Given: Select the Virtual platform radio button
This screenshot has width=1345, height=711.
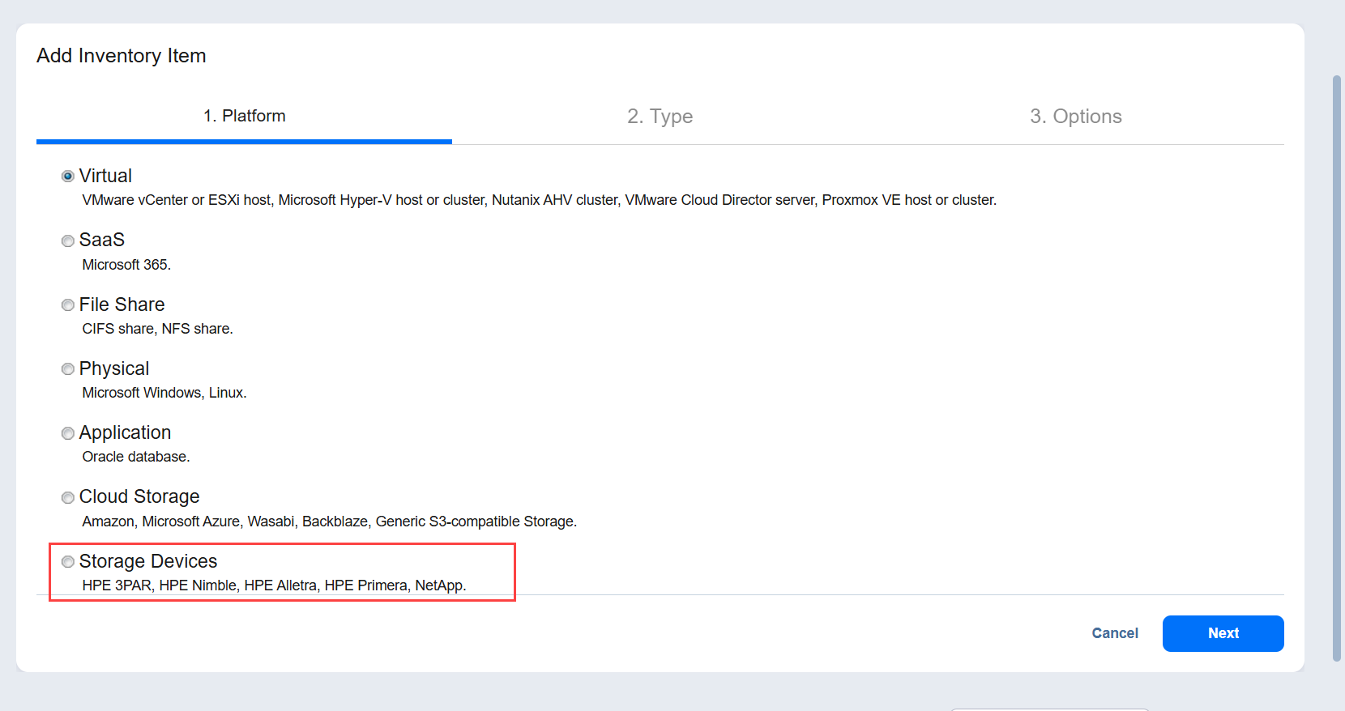Looking at the screenshot, I should [68, 177].
